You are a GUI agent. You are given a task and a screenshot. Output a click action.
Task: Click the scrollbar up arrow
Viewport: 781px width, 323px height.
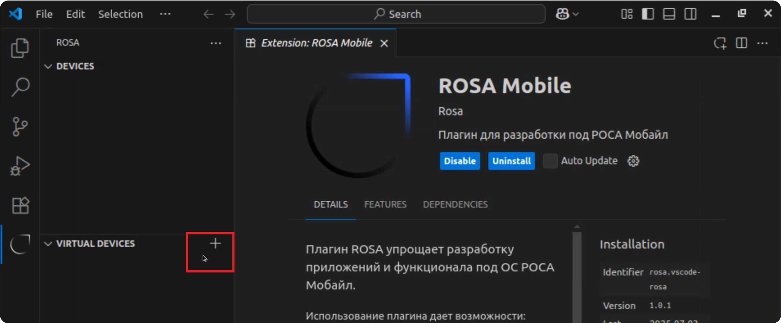click(x=577, y=227)
